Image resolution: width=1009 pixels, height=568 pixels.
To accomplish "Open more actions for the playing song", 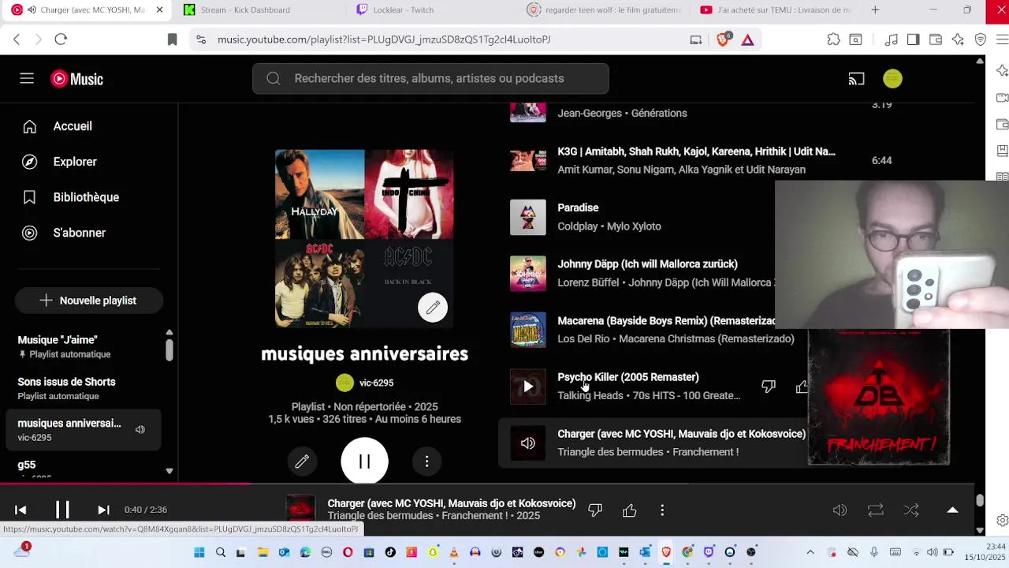I will 662,510.
